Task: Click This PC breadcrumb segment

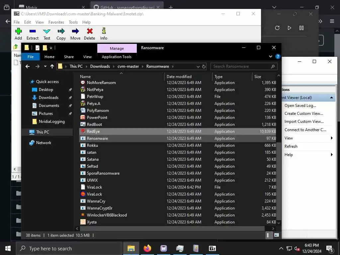Action: tap(76, 66)
